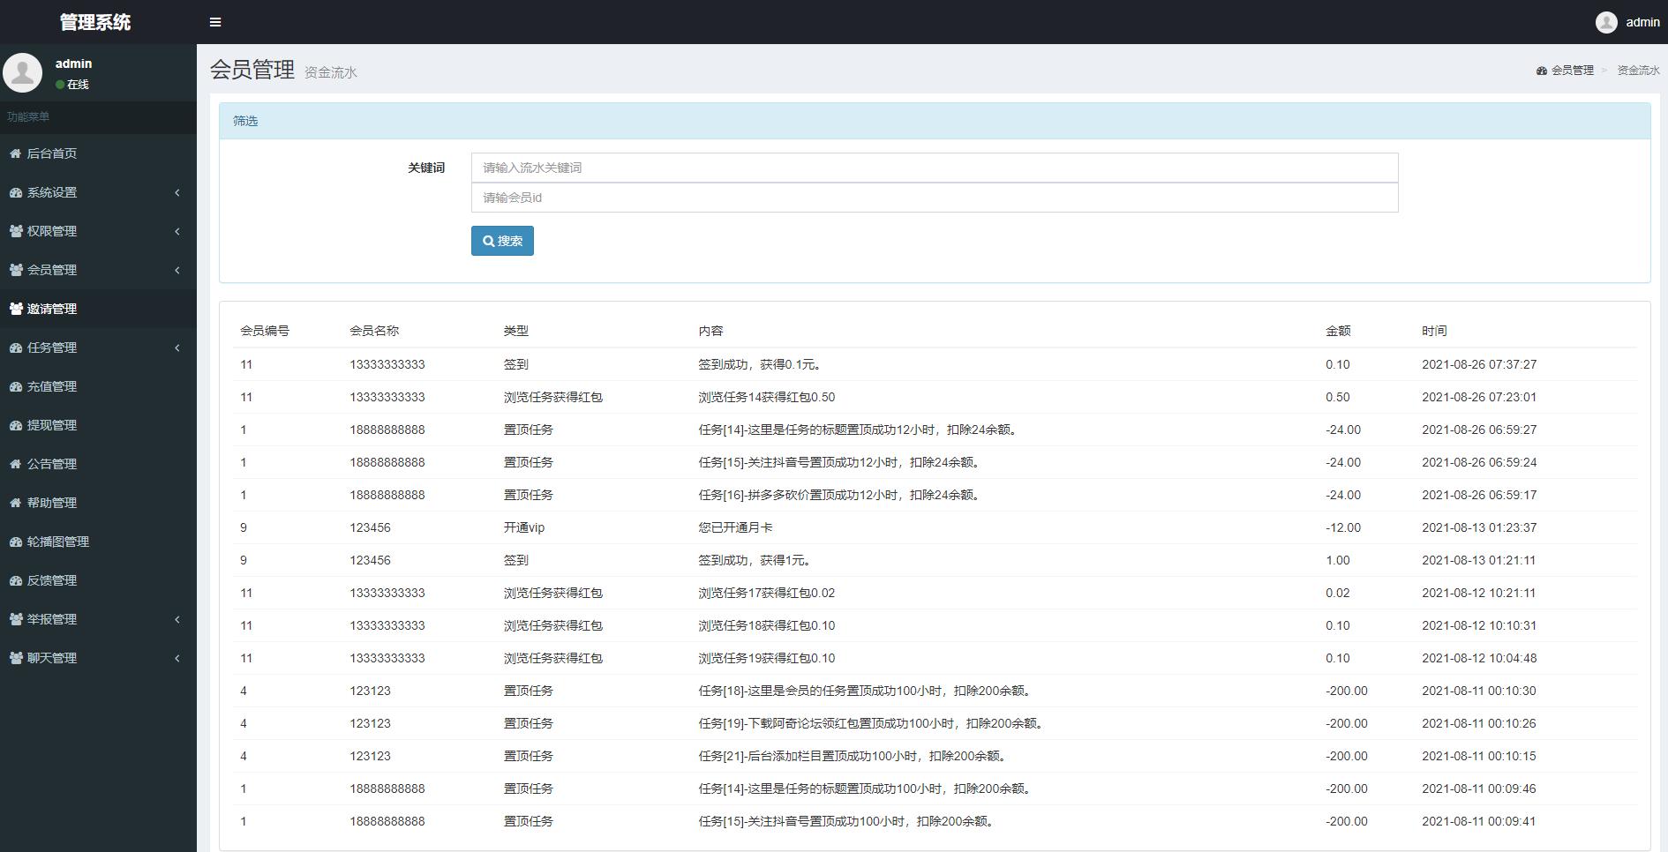Screen dimensions: 1668x852
Task: Click the 浏览任务14获得红包0.50 cell
Action: point(767,397)
